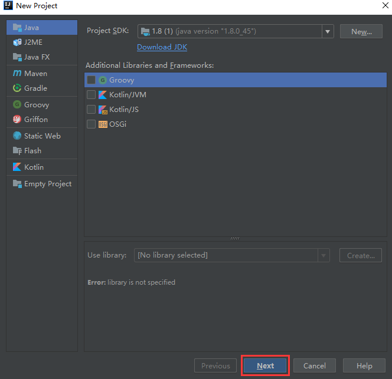Click the J2ME project type icon
This screenshot has width=392, height=379.
(17, 42)
